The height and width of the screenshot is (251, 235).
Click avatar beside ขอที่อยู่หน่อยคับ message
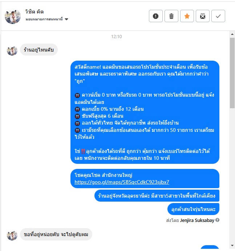pos(12,235)
